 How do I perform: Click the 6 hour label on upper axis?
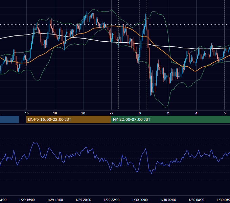[x=225, y=113]
